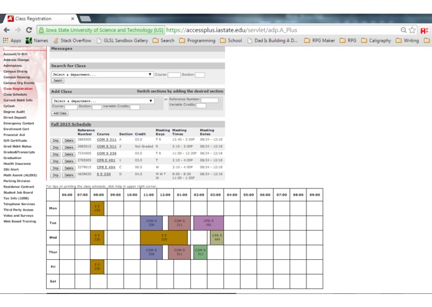
Task: Reload the page with refresh icon
Action: pyautogui.click(x=29, y=30)
